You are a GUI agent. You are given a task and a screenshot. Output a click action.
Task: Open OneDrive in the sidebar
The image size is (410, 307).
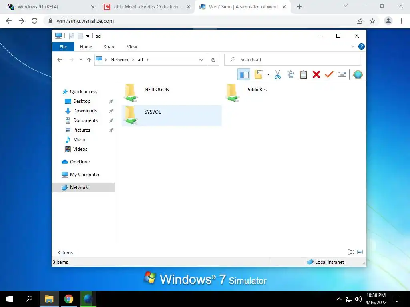pos(80,162)
